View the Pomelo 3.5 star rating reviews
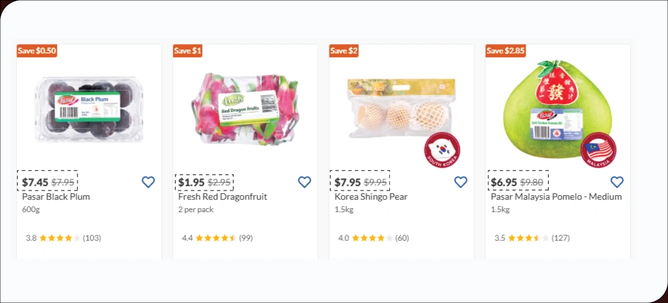The height and width of the screenshot is (303, 668). click(x=532, y=238)
